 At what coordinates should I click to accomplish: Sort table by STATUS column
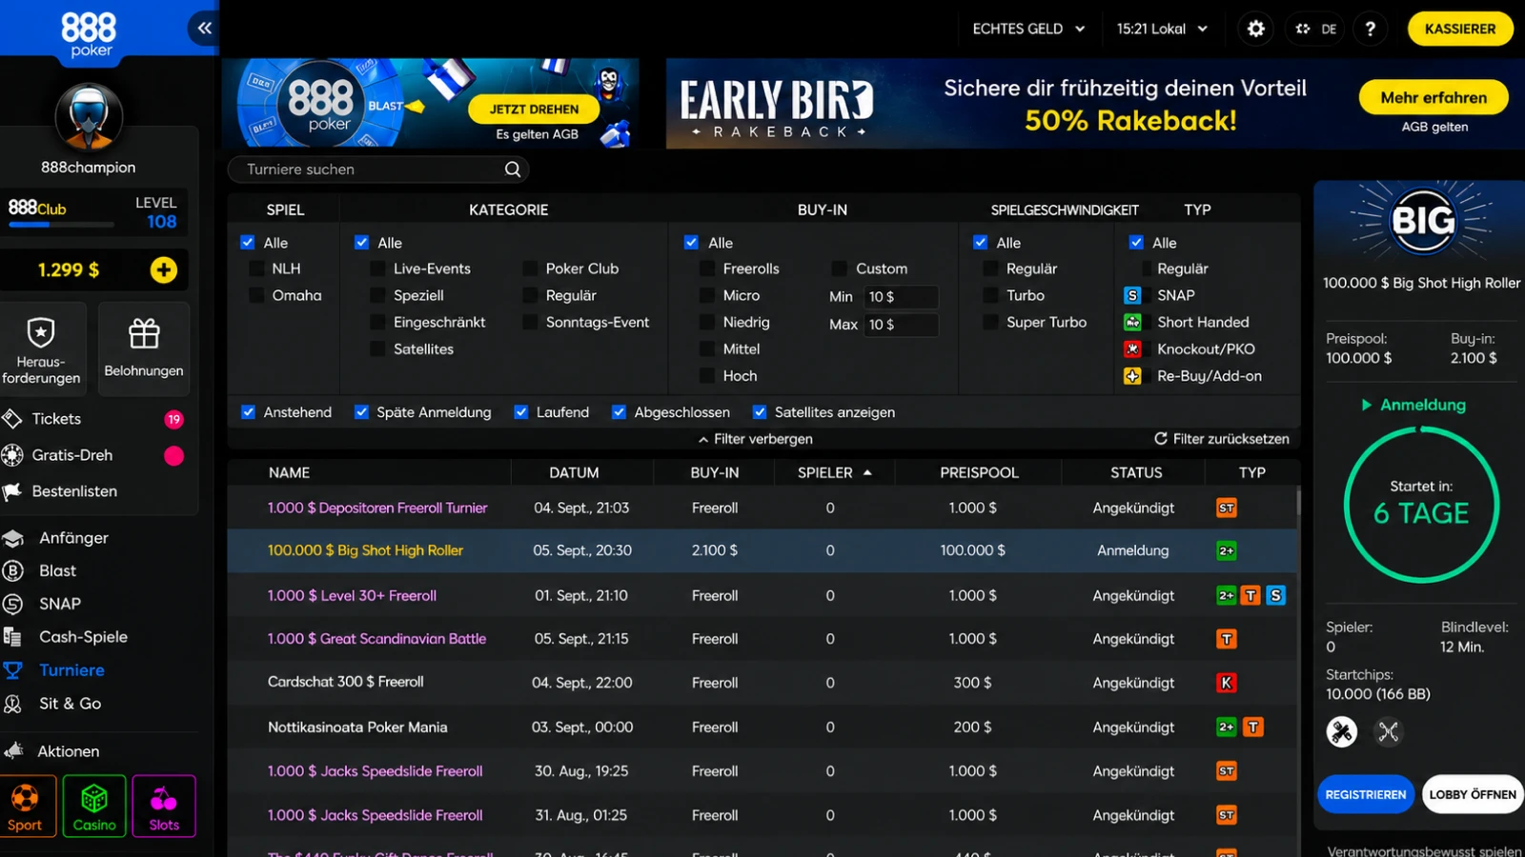(x=1136, y=472)
